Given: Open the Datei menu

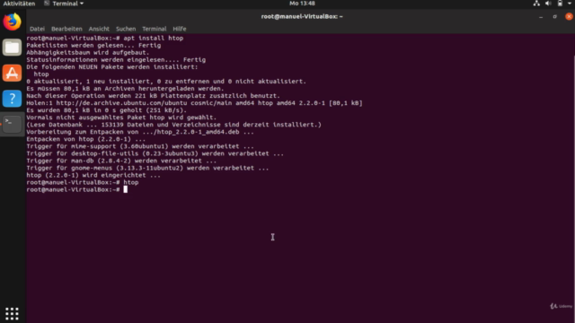Looking at the screenshot, I should coord(37,29).
